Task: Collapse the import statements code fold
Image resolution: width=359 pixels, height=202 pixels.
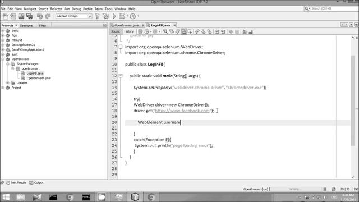Action: 121,47
